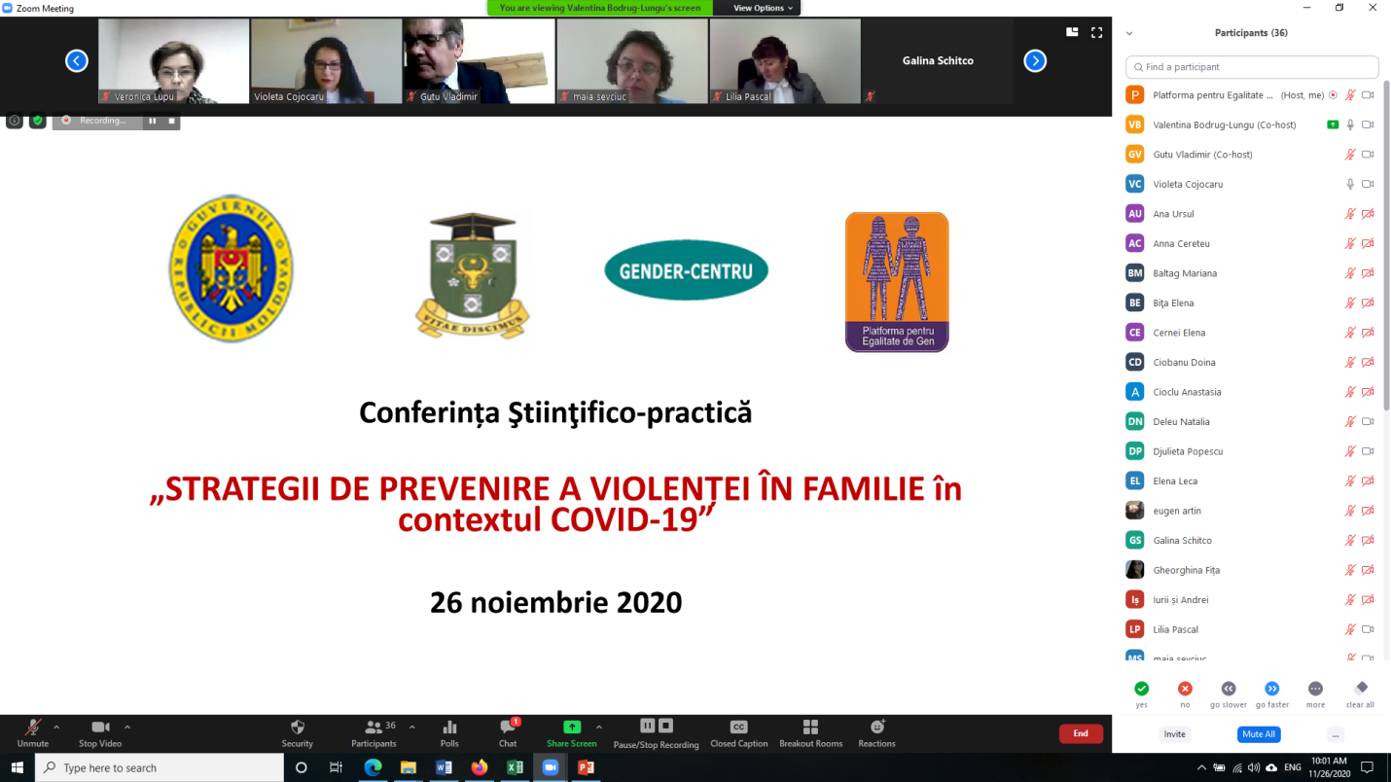Open more nonverbal feedback options

pos(1316,689)
